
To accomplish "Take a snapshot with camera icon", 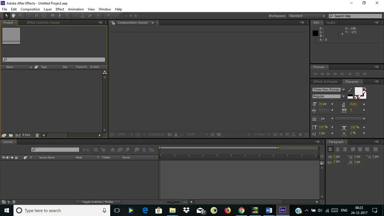I will coord(170,135).
